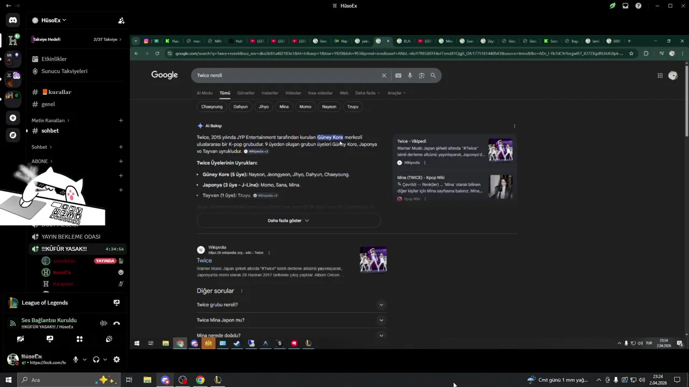Clear the Google search query X
Screen dimensions: 689x387
click(384, 75)
